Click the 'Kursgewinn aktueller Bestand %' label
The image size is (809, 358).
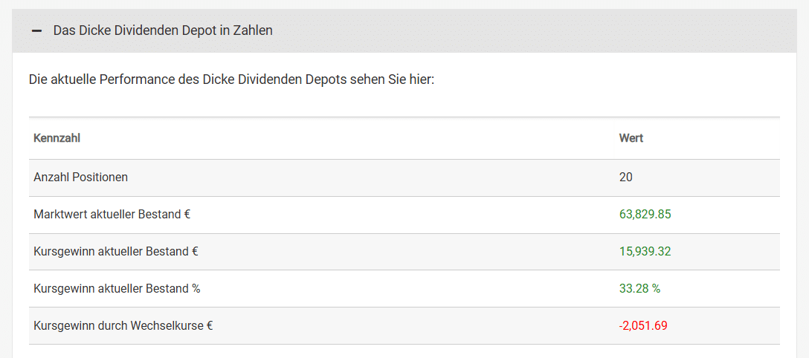(117, 289)
